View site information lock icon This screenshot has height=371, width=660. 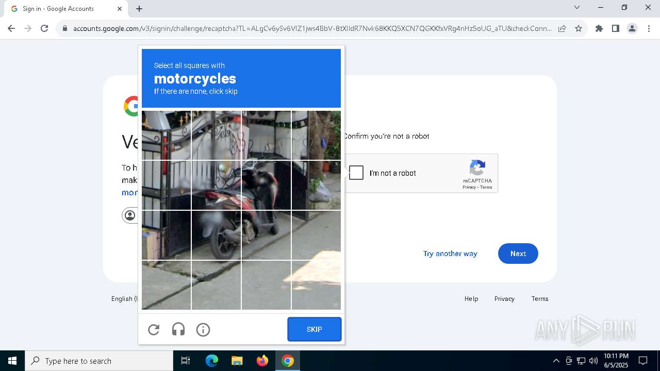pyautogui.click(x=65, y=28)
